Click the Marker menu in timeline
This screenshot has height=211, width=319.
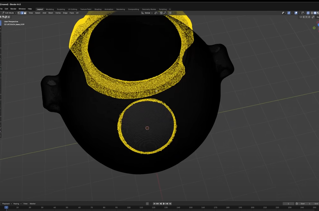click(33, 204)
